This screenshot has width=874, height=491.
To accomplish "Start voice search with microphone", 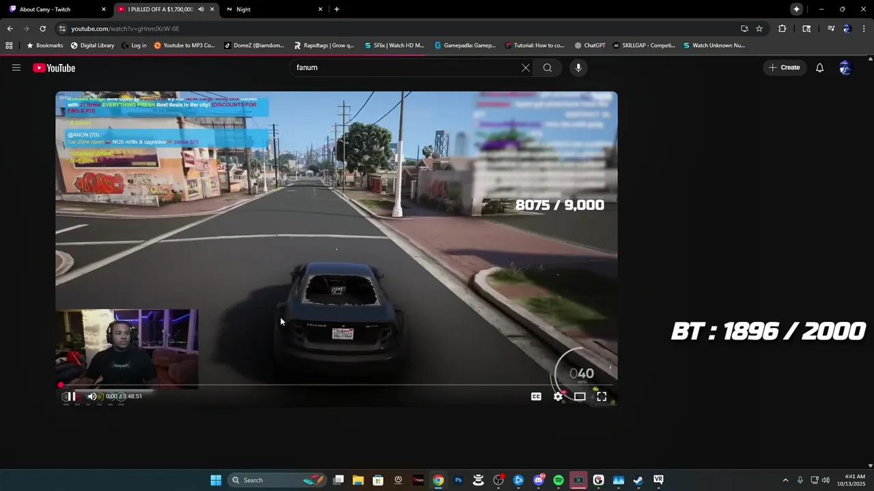I will [578, 68].
